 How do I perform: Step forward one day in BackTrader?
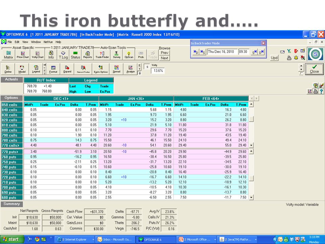coord(261,52)
